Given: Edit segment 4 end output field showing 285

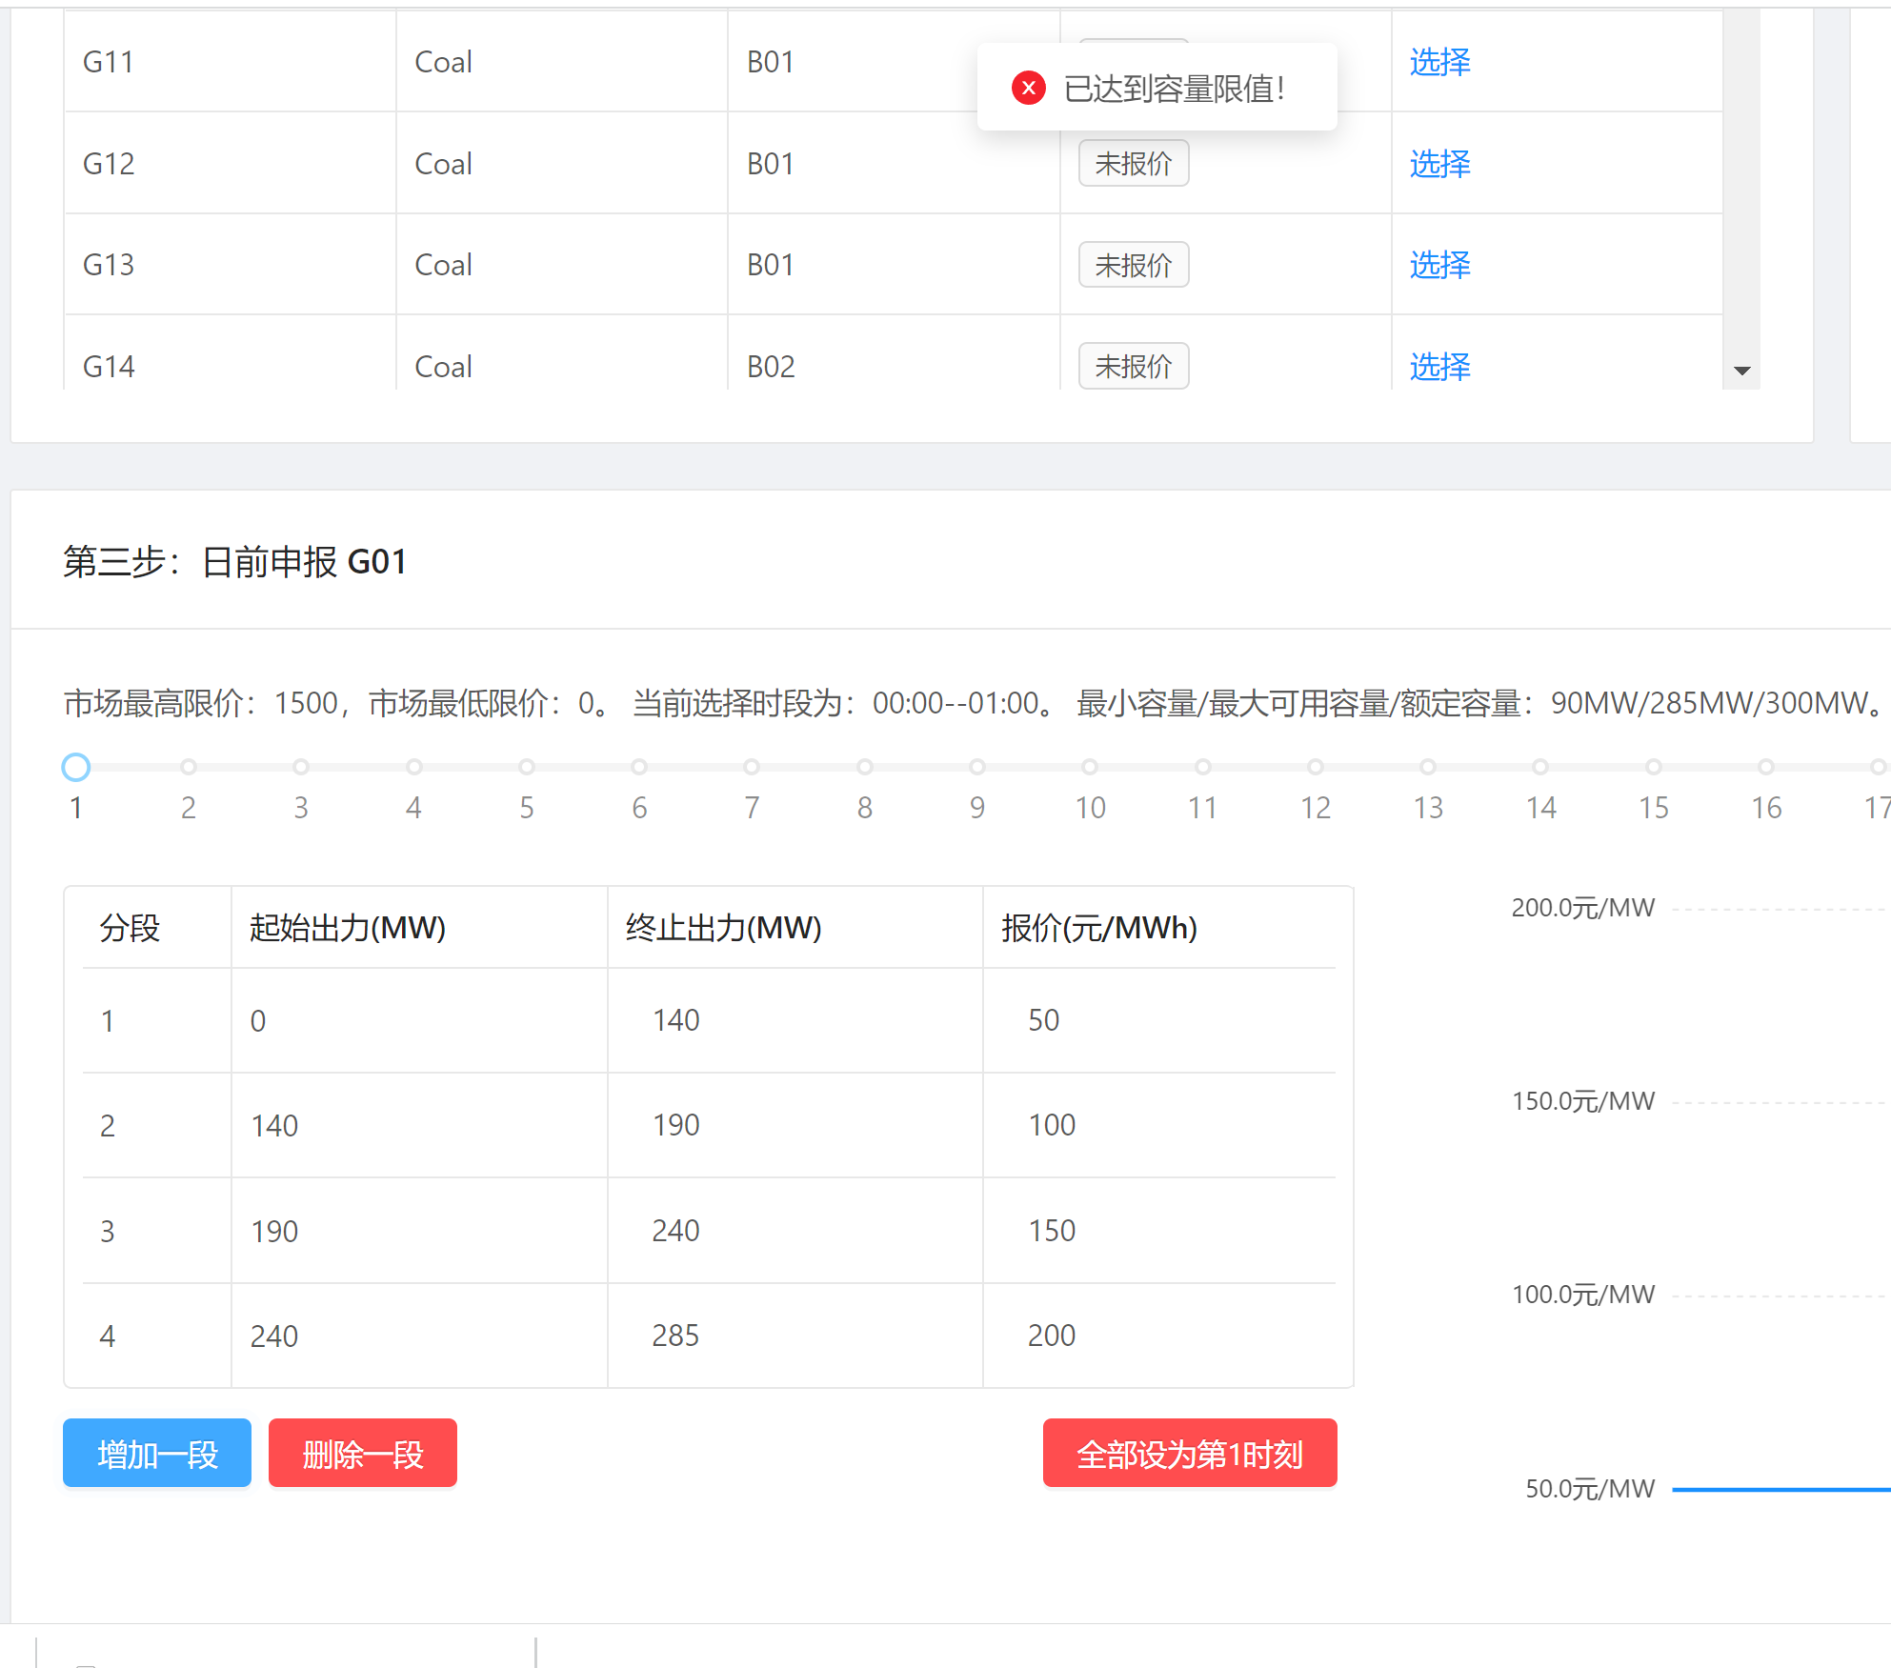Looking at the screenshot, I should pos(795,1336).
